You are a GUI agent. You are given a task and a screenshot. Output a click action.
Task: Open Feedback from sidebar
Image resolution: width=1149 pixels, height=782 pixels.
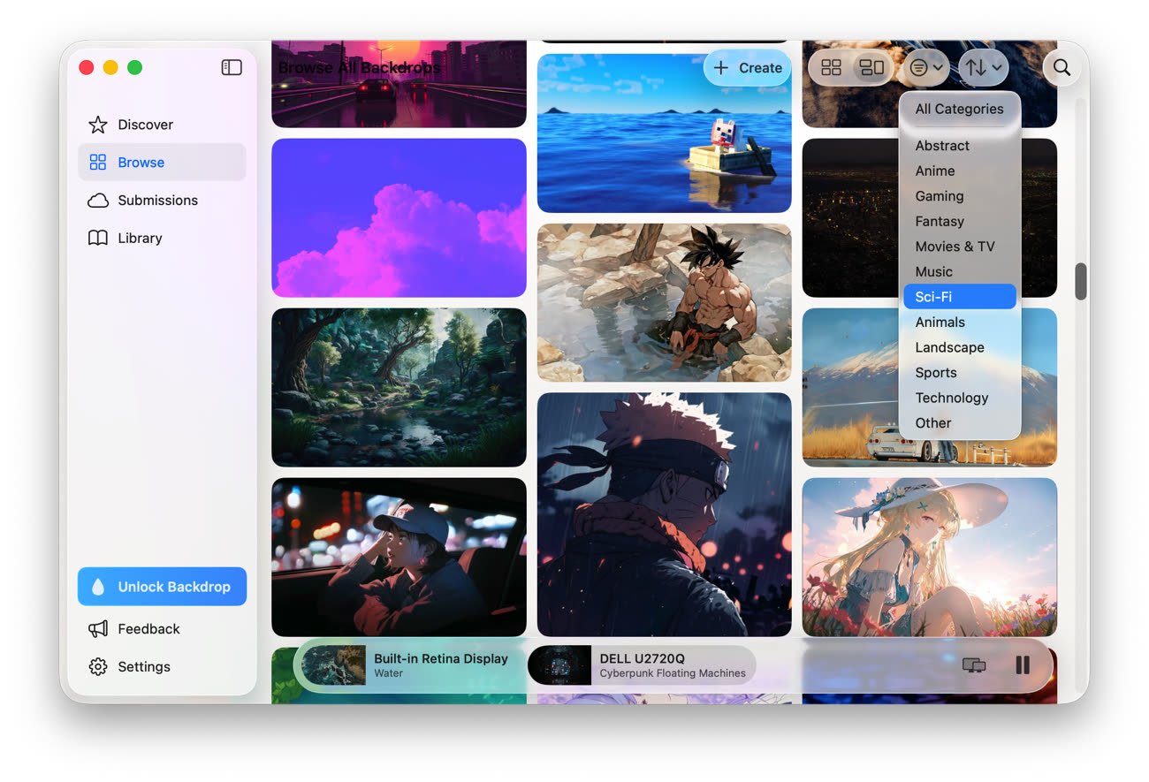162,629
